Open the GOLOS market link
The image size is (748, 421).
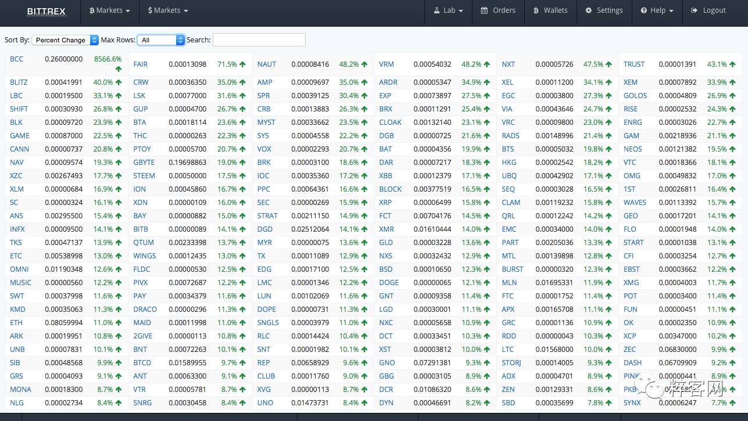click(635, 96)
